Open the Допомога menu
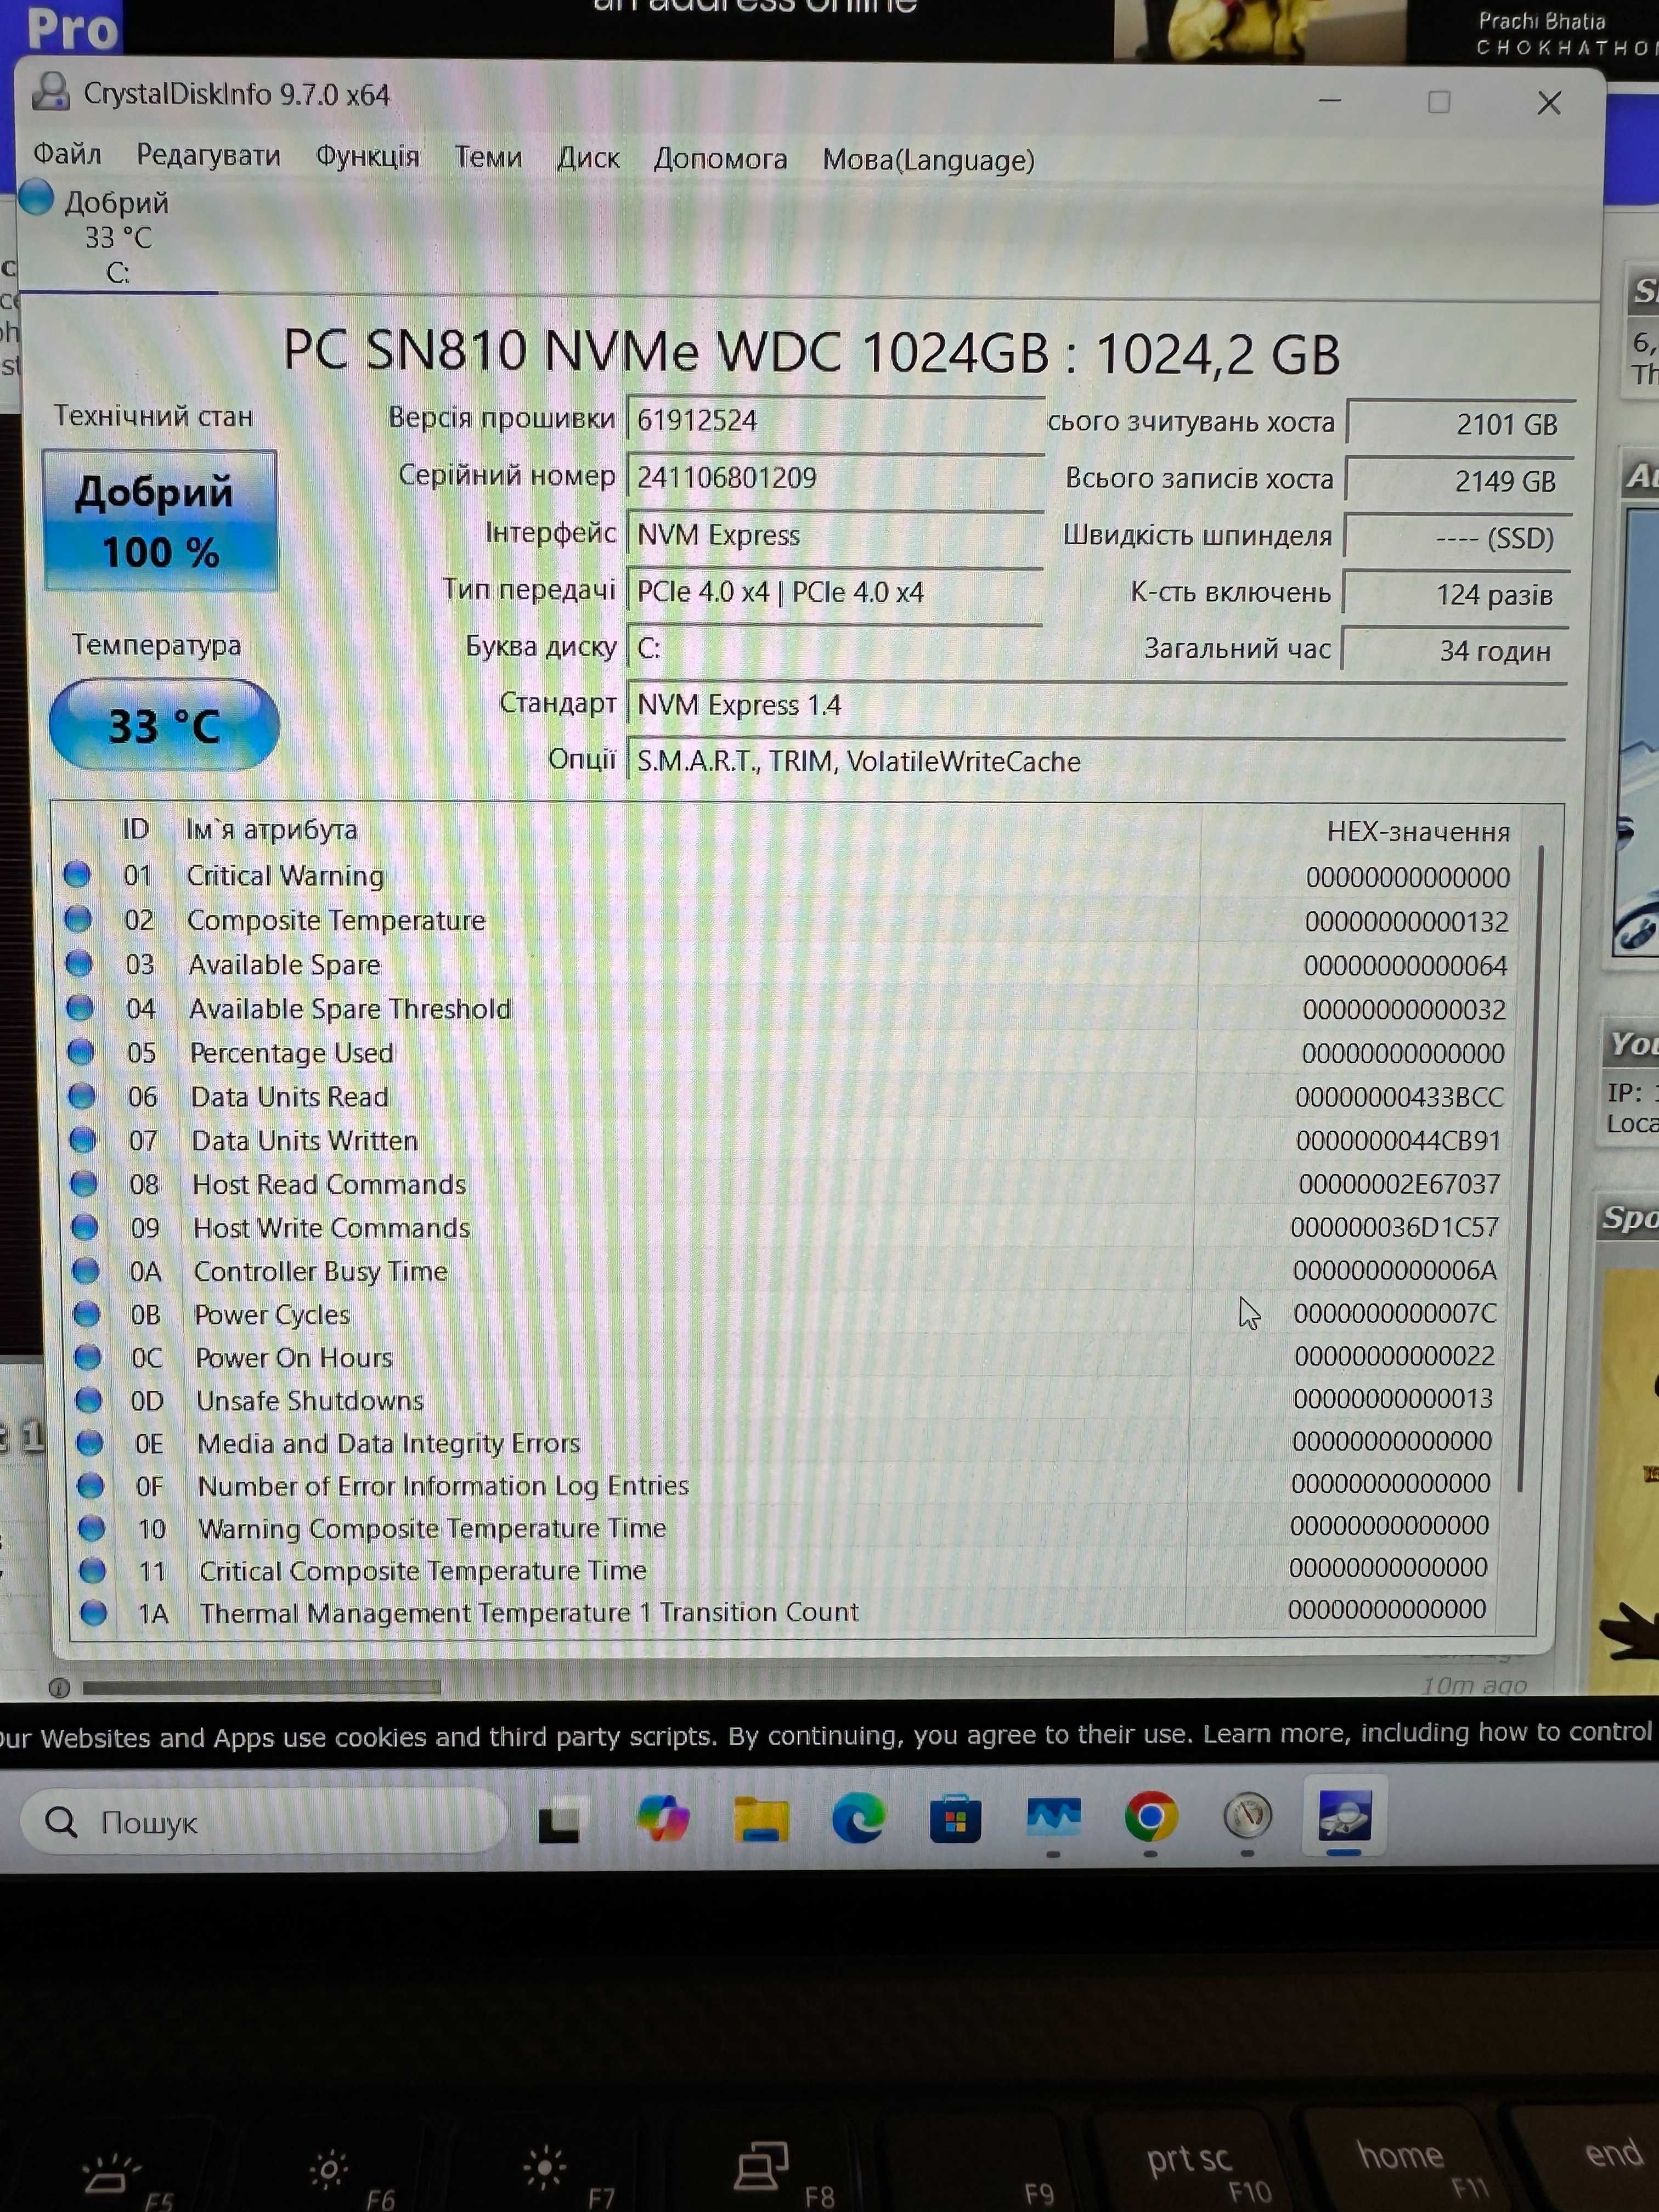This screenshot has height=2212, width=1659. coord(720,159)
